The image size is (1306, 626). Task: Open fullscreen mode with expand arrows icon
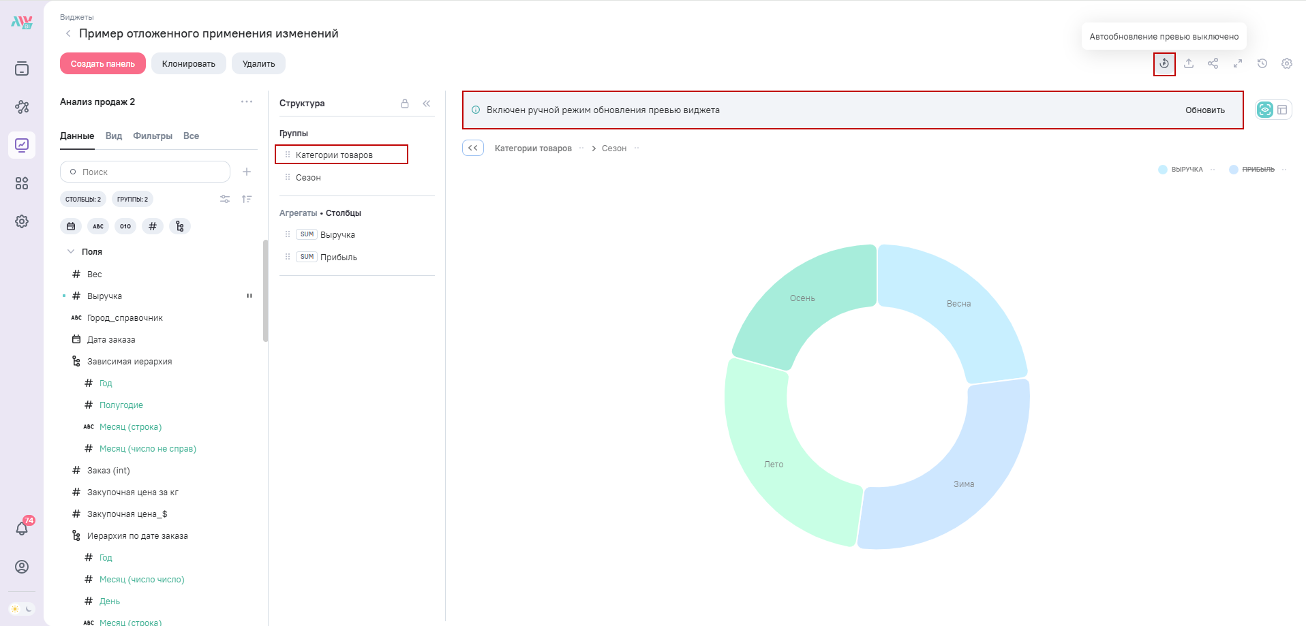(x=1238, y=63)
